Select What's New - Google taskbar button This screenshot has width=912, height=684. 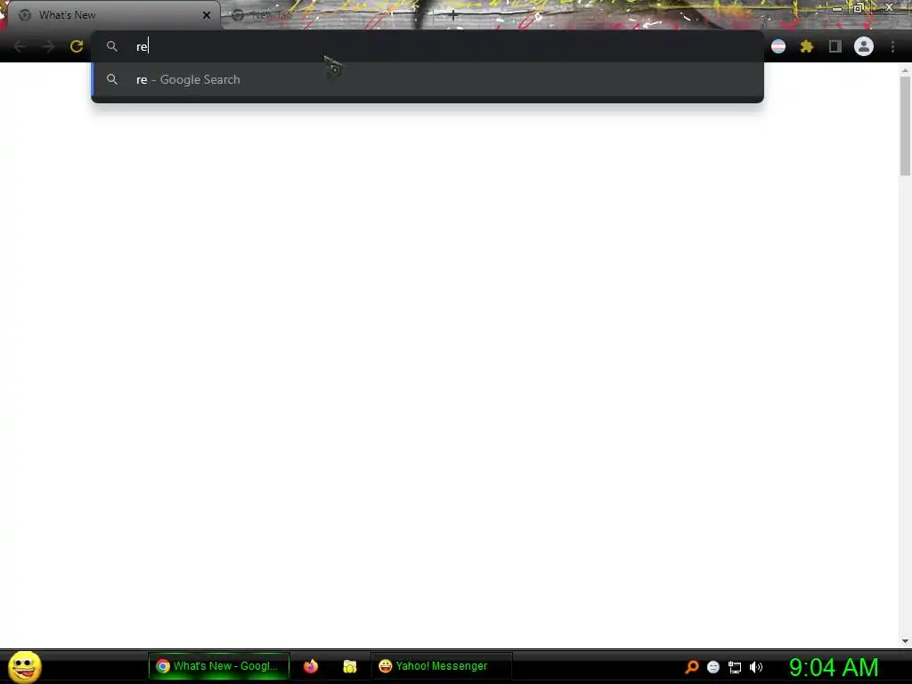(219, 666)
